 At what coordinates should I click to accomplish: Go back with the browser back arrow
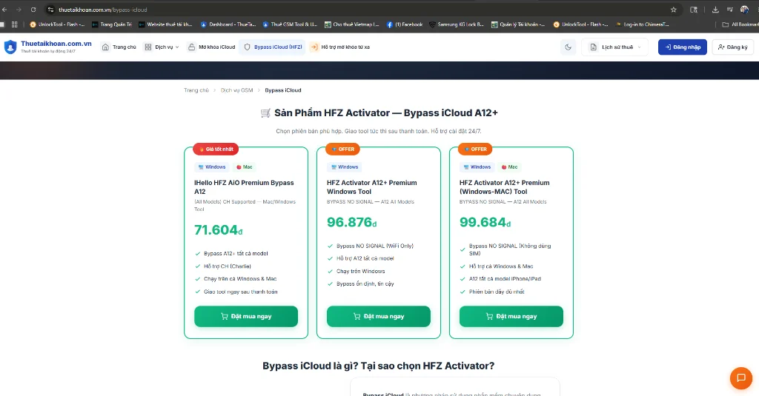pos(4,10)
